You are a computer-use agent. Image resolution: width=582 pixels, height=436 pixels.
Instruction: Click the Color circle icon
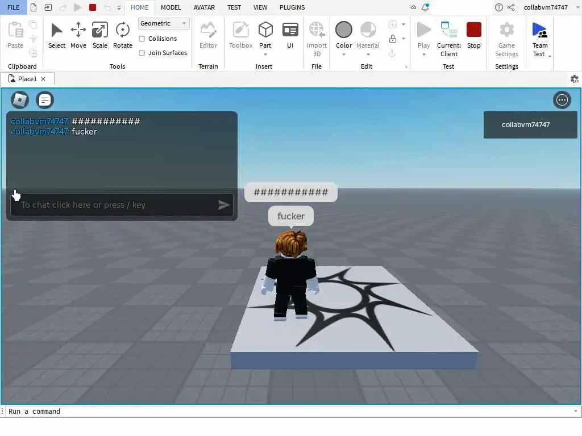[x=344, y=30]
